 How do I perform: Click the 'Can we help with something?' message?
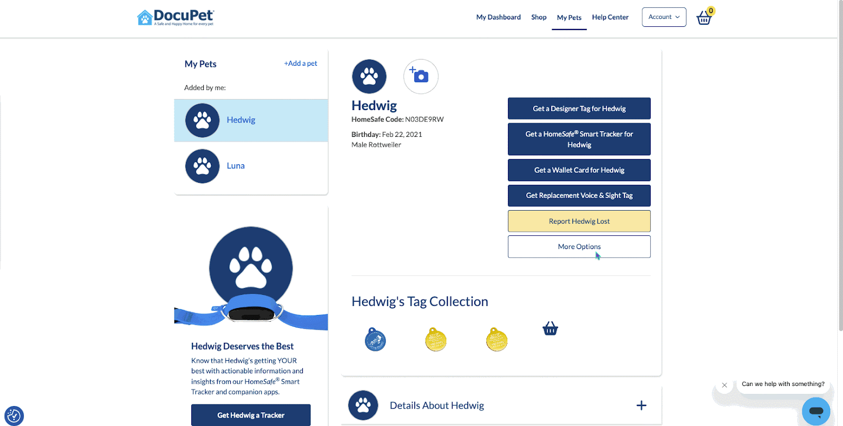pos(783,384)
